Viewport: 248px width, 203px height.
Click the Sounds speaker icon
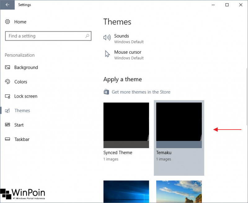107,38
